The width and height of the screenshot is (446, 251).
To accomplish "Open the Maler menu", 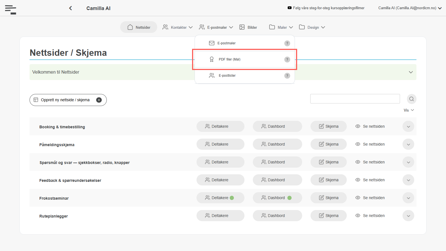I will click(x=281, y=27).
